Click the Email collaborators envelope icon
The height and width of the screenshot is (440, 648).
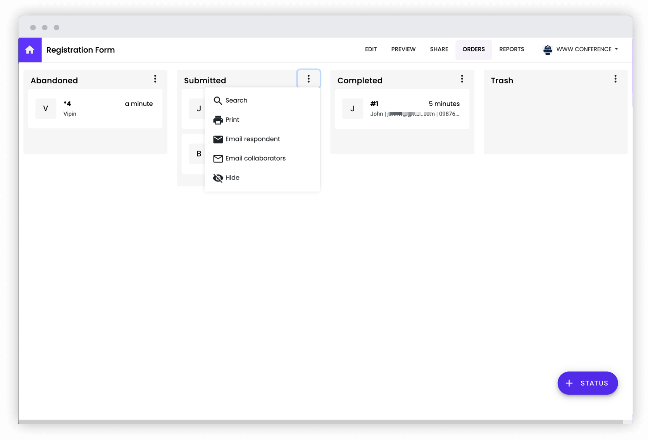(x=218, y=159)
